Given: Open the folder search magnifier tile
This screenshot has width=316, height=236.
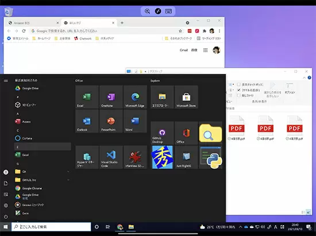Looking at the screenshot, I should [210, 133].
